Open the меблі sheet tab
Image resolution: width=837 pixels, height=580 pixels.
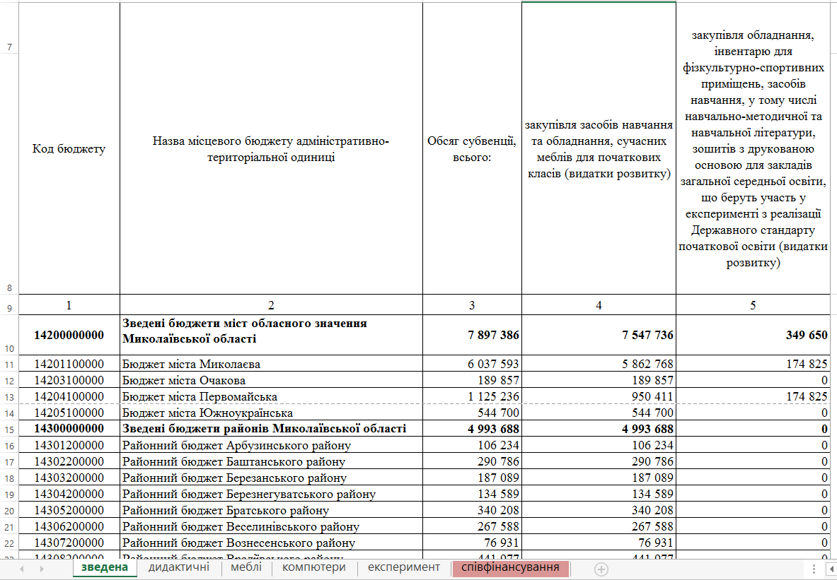(246, 567)
